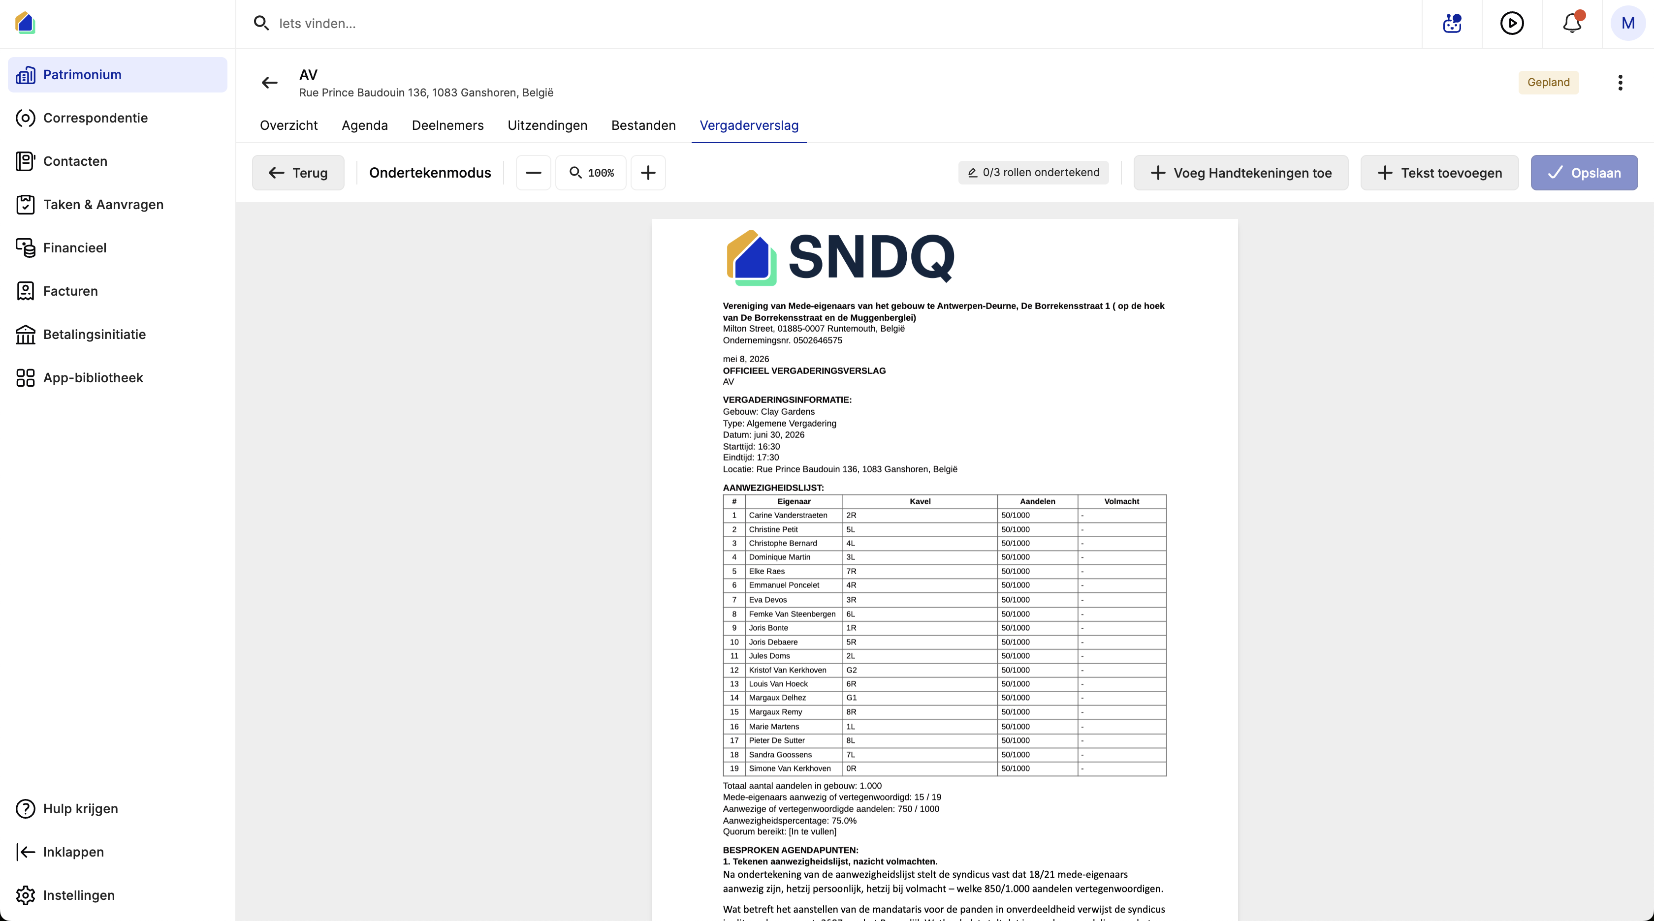Open the Patrimonium section
This screenshot has width=1654, height=921.
tap(118, 74)
